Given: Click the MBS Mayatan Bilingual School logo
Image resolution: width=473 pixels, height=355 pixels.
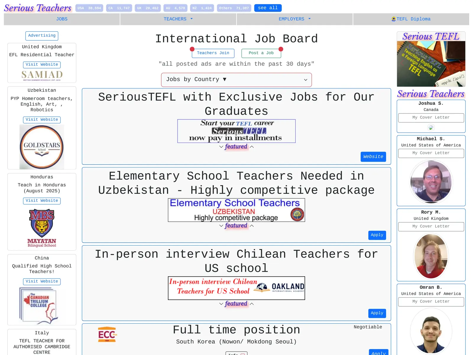Looking at the screenshot, I should pyautogui.click(x=42, y=228).
